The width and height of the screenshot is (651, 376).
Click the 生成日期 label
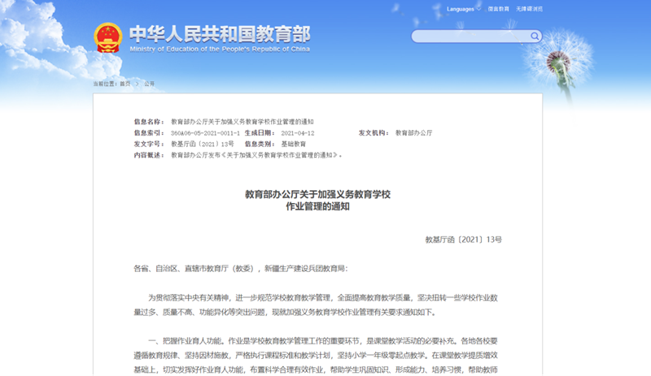pyautogui.click(x=260, y=133)
